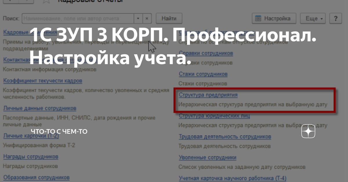
Task: Click the text 'Список уволенных на заданную дату сотрудников'
Action: click(x=242, y=167)
